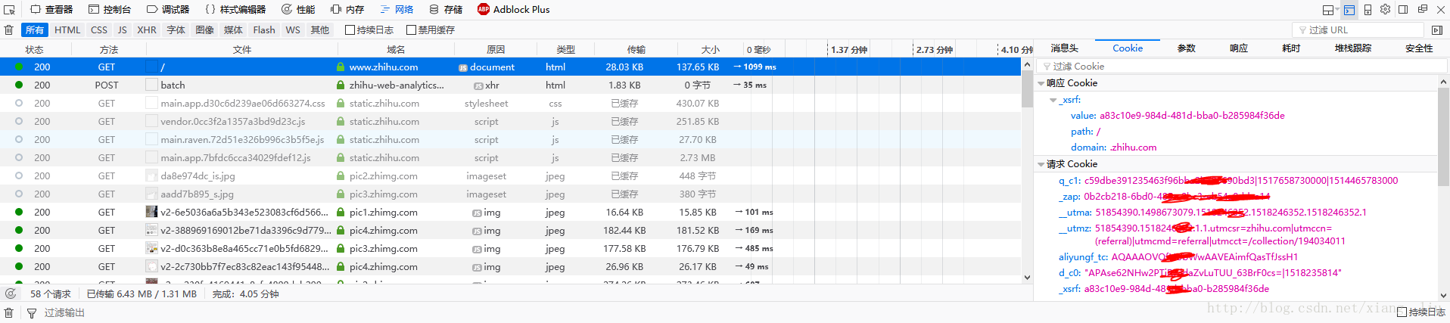This screenshot has height=323, width=1450.
Task: Toggle 持续日志 checkbox in bottom console bar
Action: pyautogui.click(x=1402, y=312)
